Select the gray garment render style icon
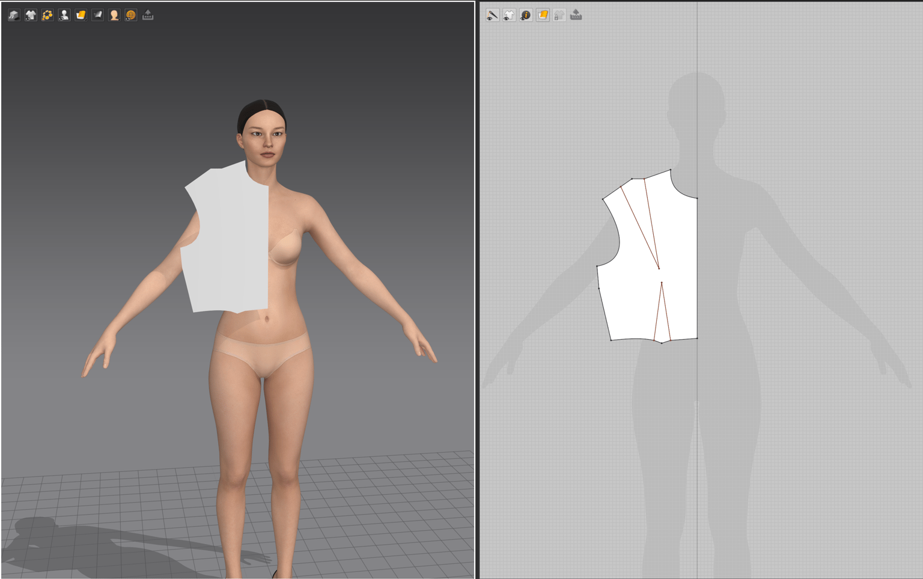 [97, 15]
